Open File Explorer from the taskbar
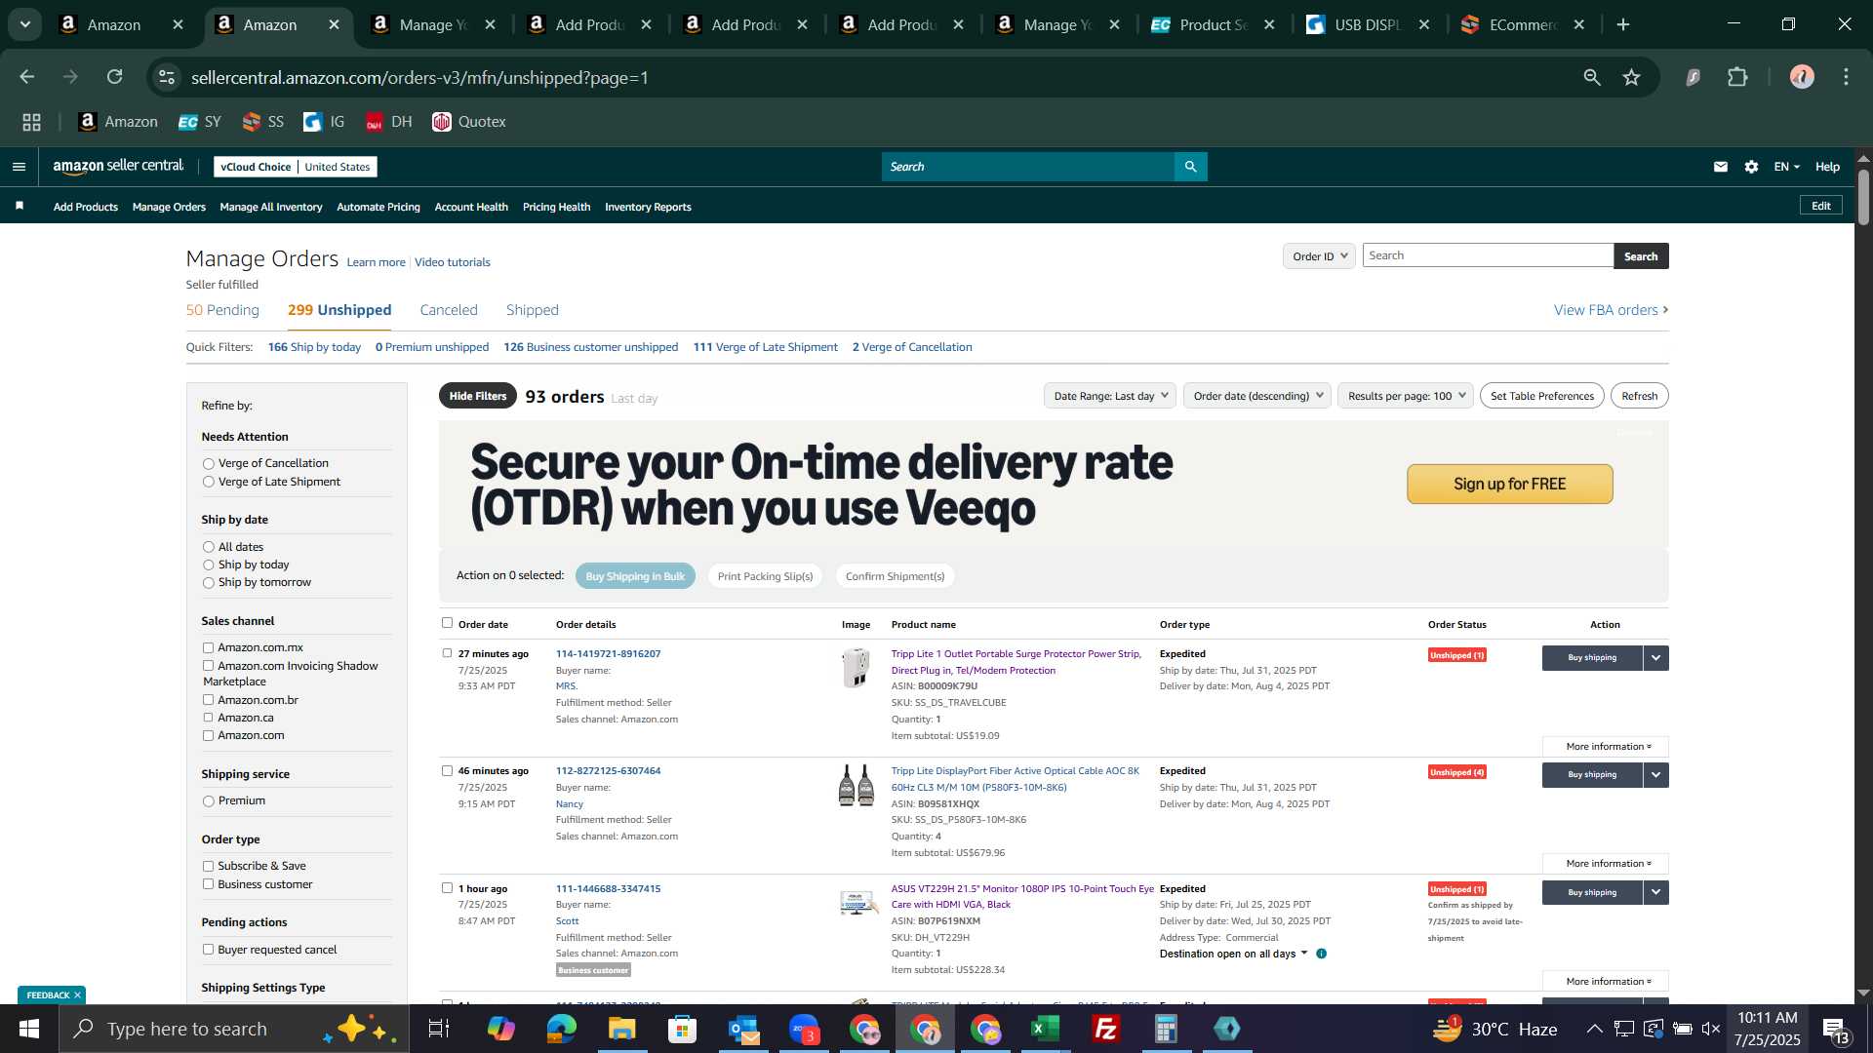 point(621,1029)
